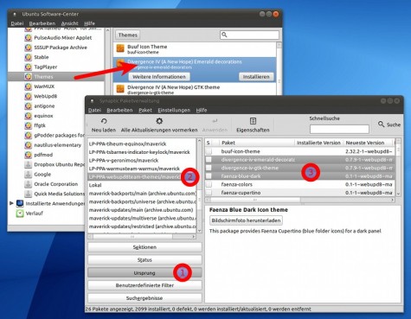Image resolution: width=411 pixels, height=319 pixels.
Task: Click the TagPlayer PPA icon
Action: (x=28, y=67)
